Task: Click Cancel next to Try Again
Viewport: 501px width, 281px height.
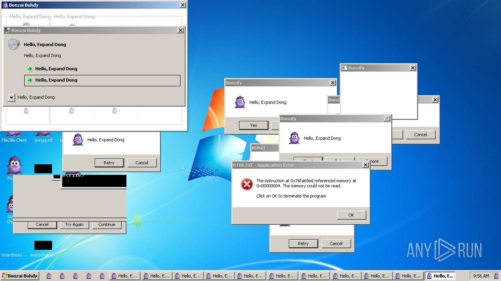Action: point(42,225)
